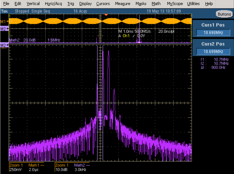Viewport: 234px width, 174px height.
Task: Select the M1 waveform handle
Action: pyautogui.click(x=4, y=22)
